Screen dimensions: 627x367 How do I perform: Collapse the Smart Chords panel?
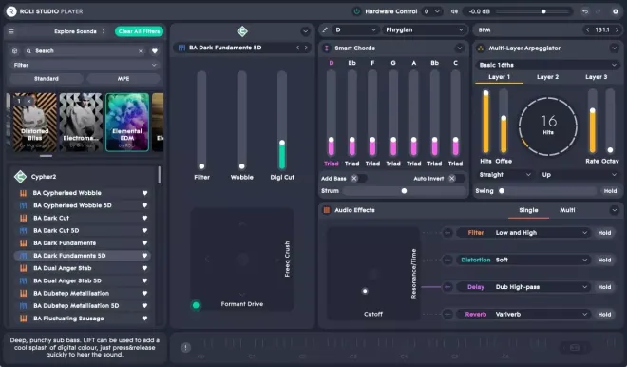pyautogui.click(x=460, y=48)
